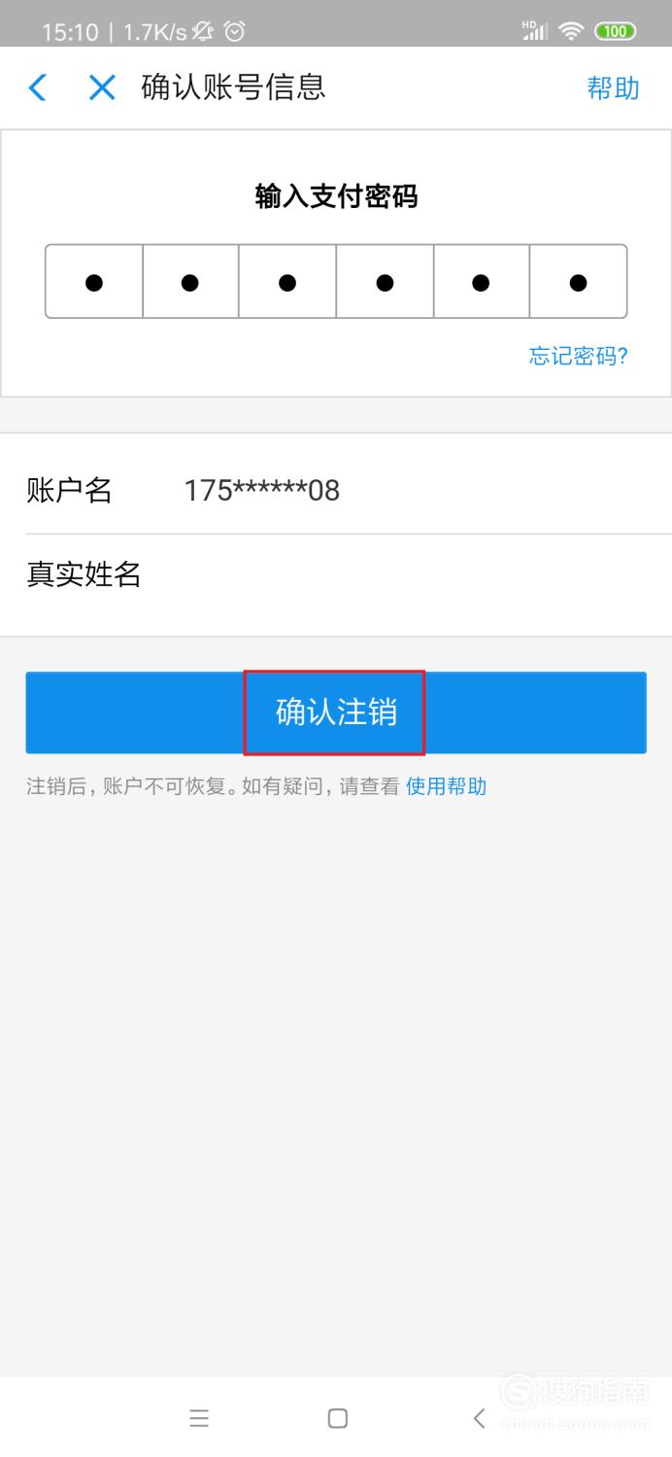Tap the second password digit box
The height and width of the screenshot is (1457, 672).
[190, 282]
